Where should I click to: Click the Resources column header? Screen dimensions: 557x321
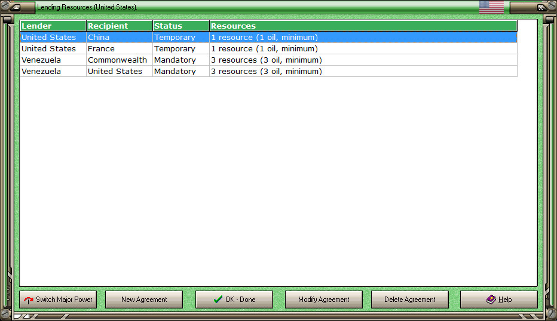point(363,26)
